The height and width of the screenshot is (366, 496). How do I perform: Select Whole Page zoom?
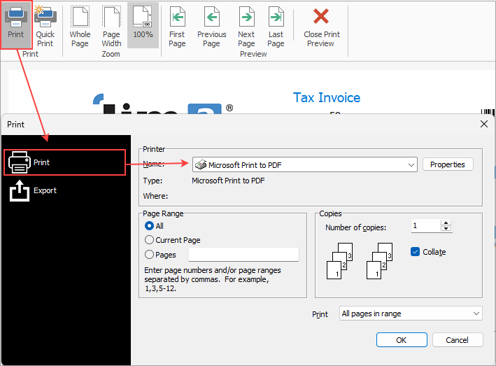80,27
